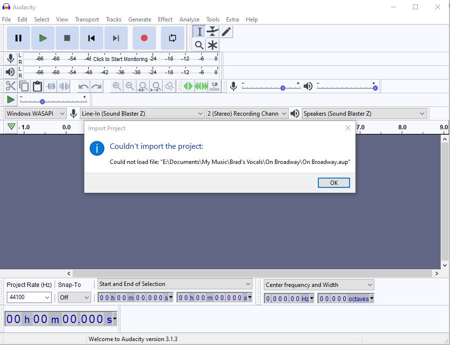Open Center frequency and Width dropdown
The height and width of the screenshot is (345, 450).
point(318,284)
